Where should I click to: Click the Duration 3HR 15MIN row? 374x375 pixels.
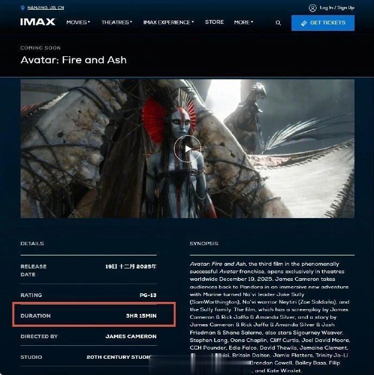pos(88,315)
